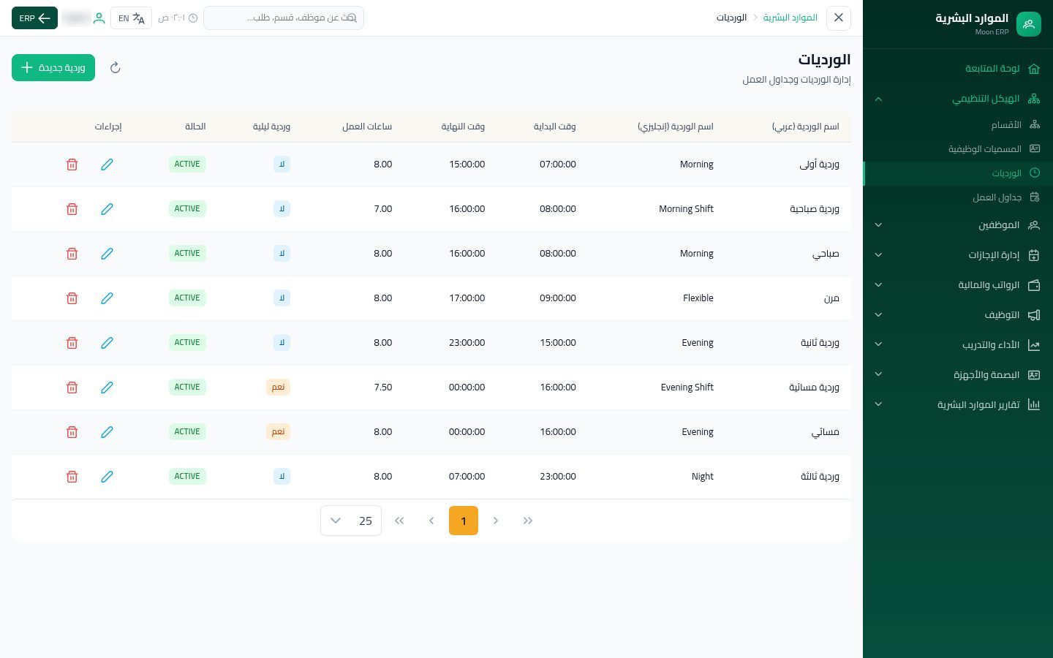Add a new shift وردية جديدة

tap(53, 68)
